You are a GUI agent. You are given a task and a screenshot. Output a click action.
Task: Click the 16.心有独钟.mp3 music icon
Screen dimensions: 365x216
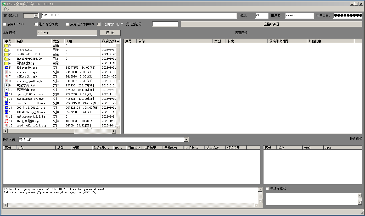pos(7,121)
